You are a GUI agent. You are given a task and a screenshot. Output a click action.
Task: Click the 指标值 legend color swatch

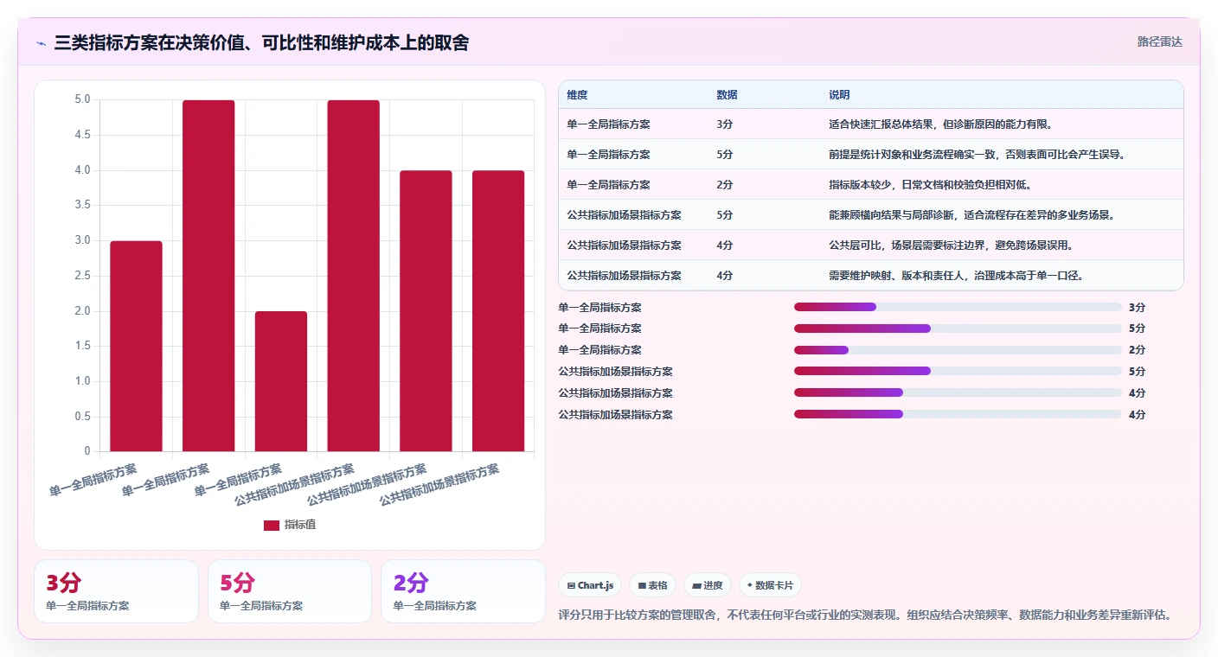pyautogui.click(x=272, y=525)
